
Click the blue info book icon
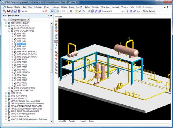pyautogui.click(x=19, y=11)
